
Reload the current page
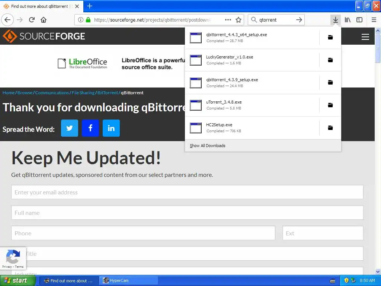pos(32,20)
